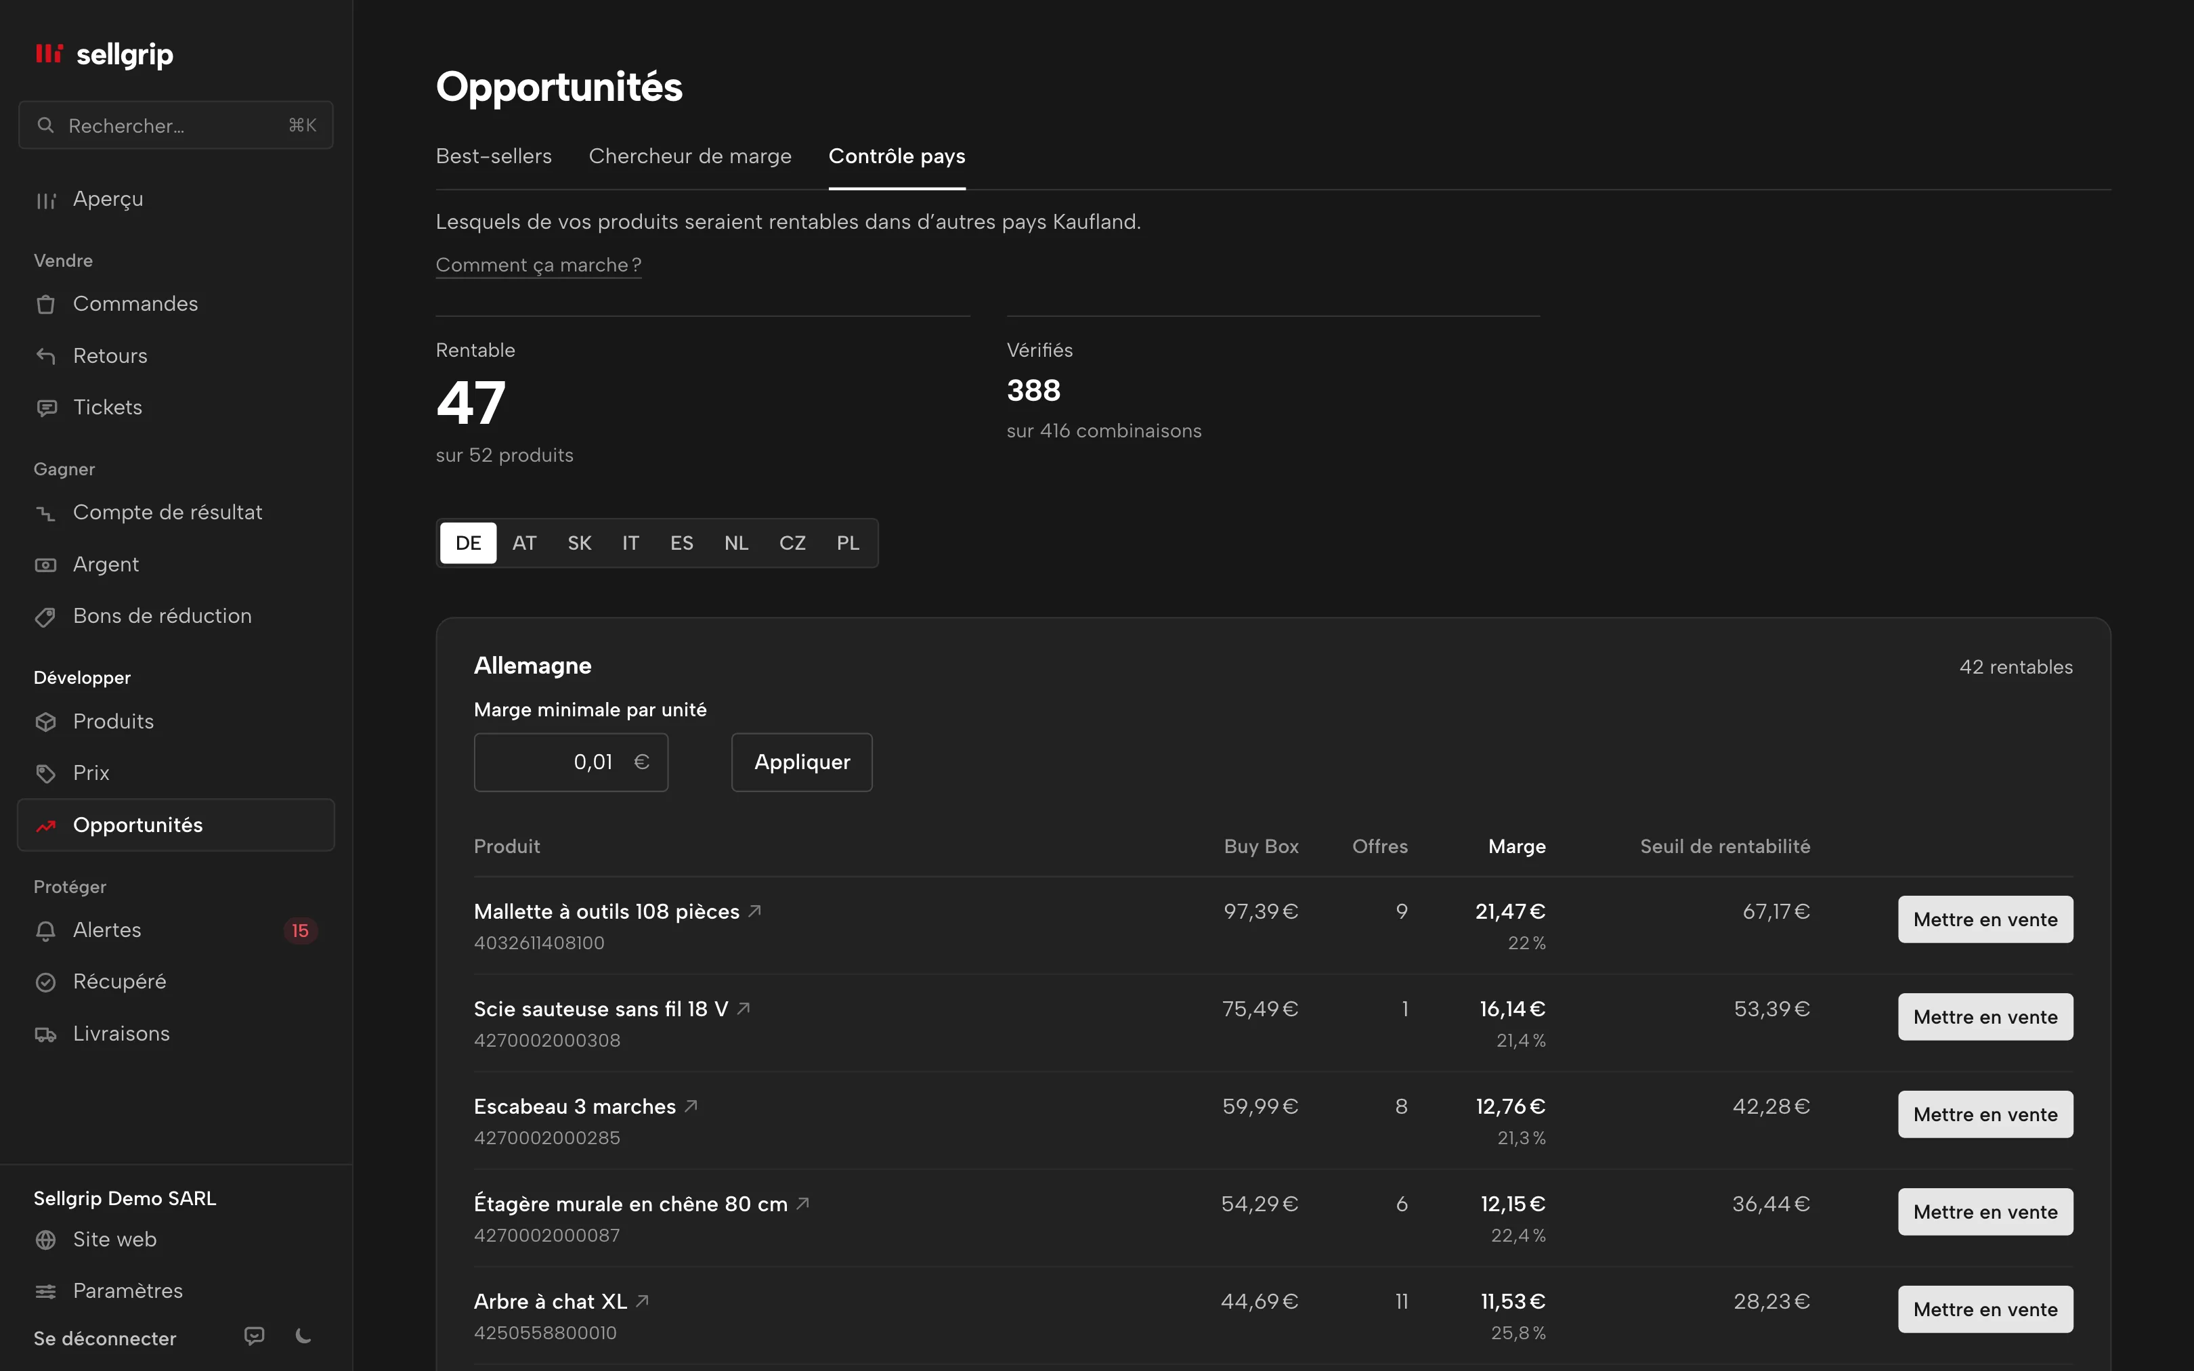Click Mettre en vente for Arbre à chat XL
The height and width of the screenshot is (1371, 2194).
pos(1985,1309)
